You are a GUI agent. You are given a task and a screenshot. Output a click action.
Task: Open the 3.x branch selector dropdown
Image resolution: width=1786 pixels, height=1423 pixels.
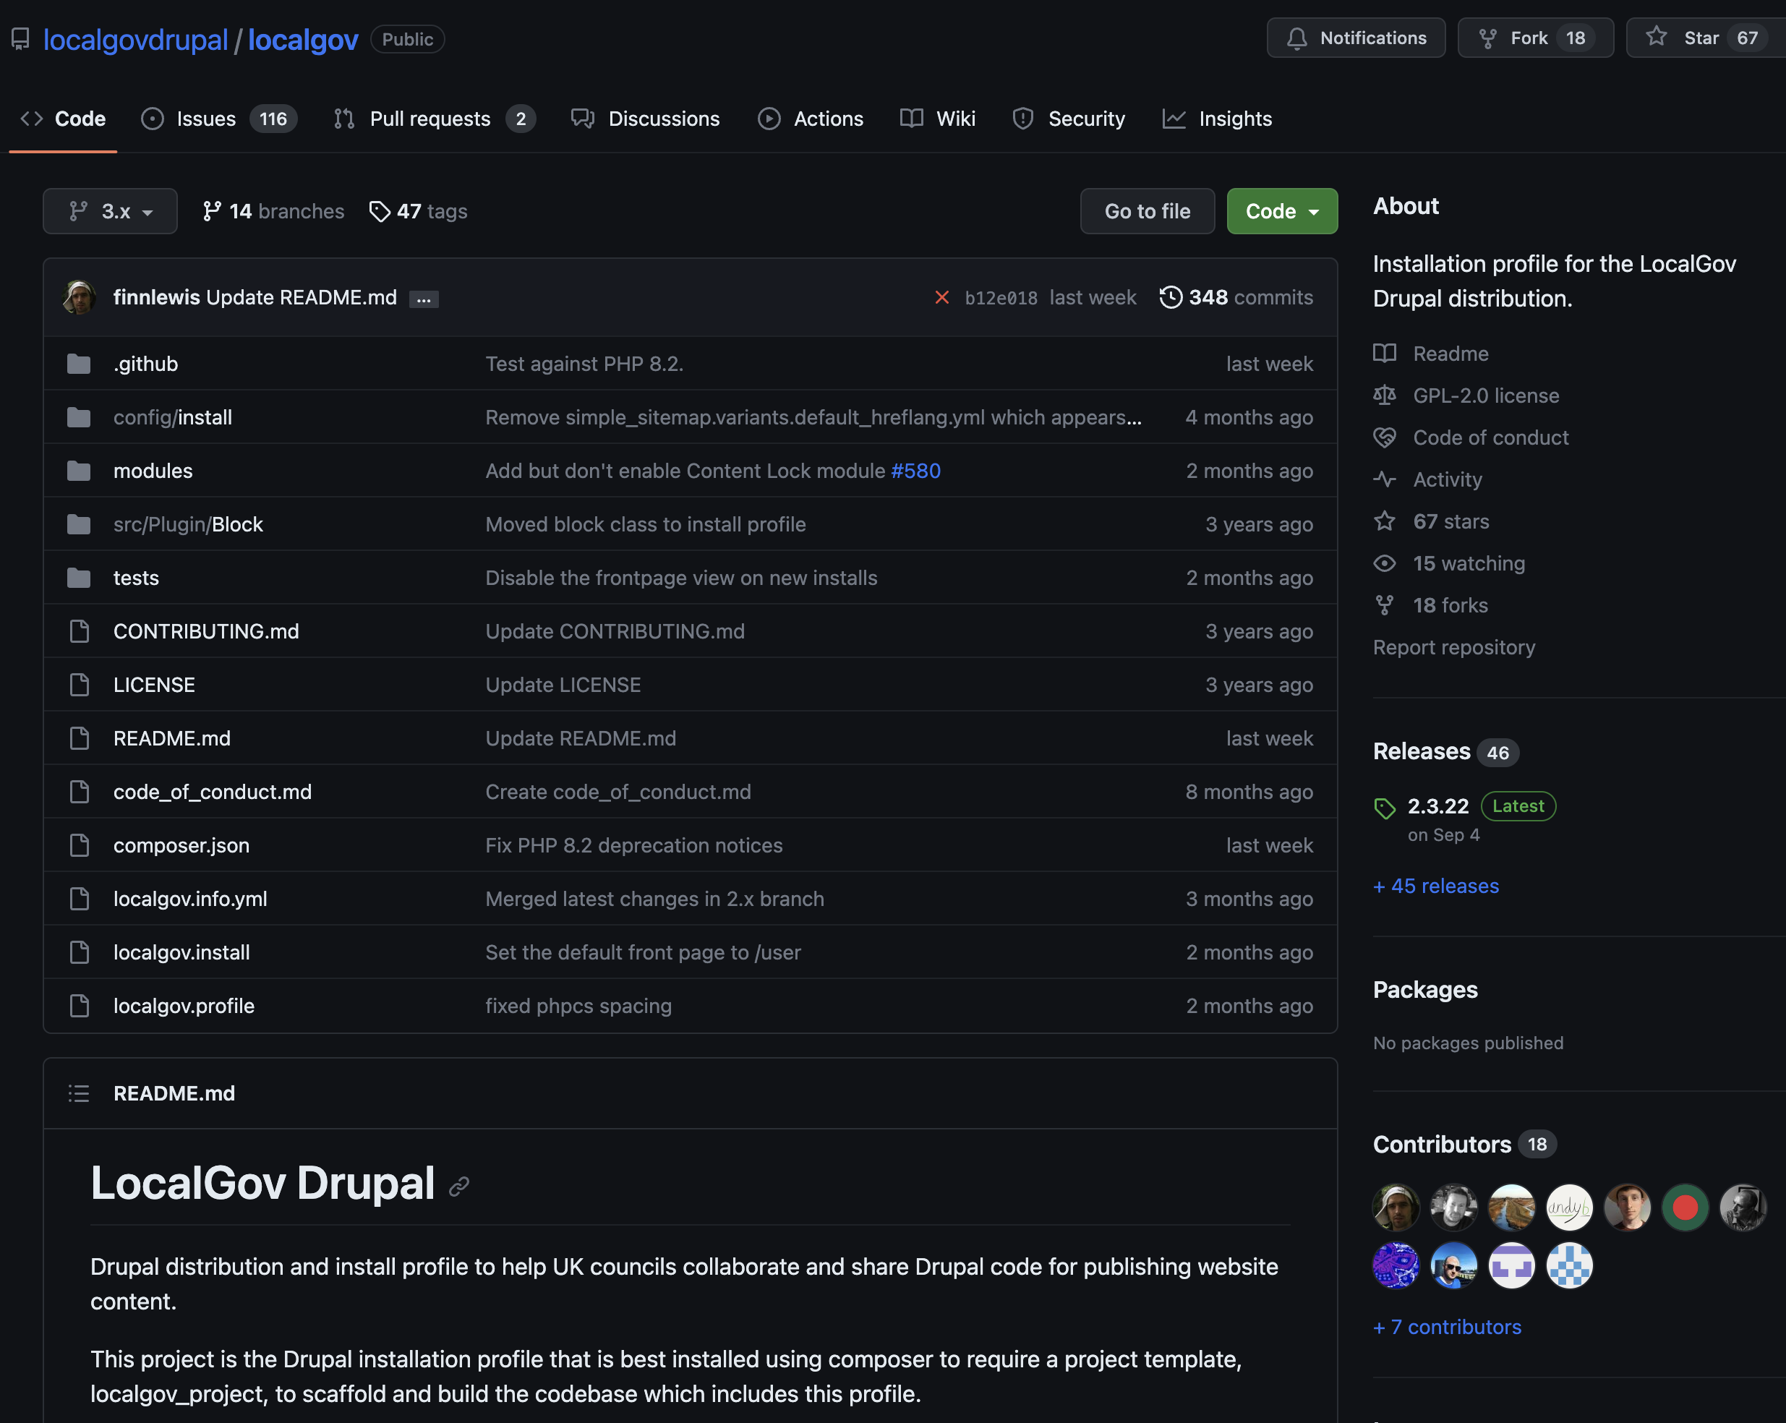point(109,211)
